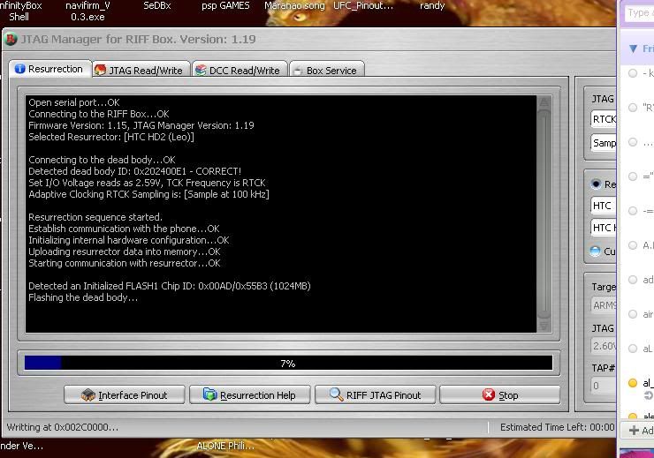Click the info icon on Resurrection tab

(19, 69)
